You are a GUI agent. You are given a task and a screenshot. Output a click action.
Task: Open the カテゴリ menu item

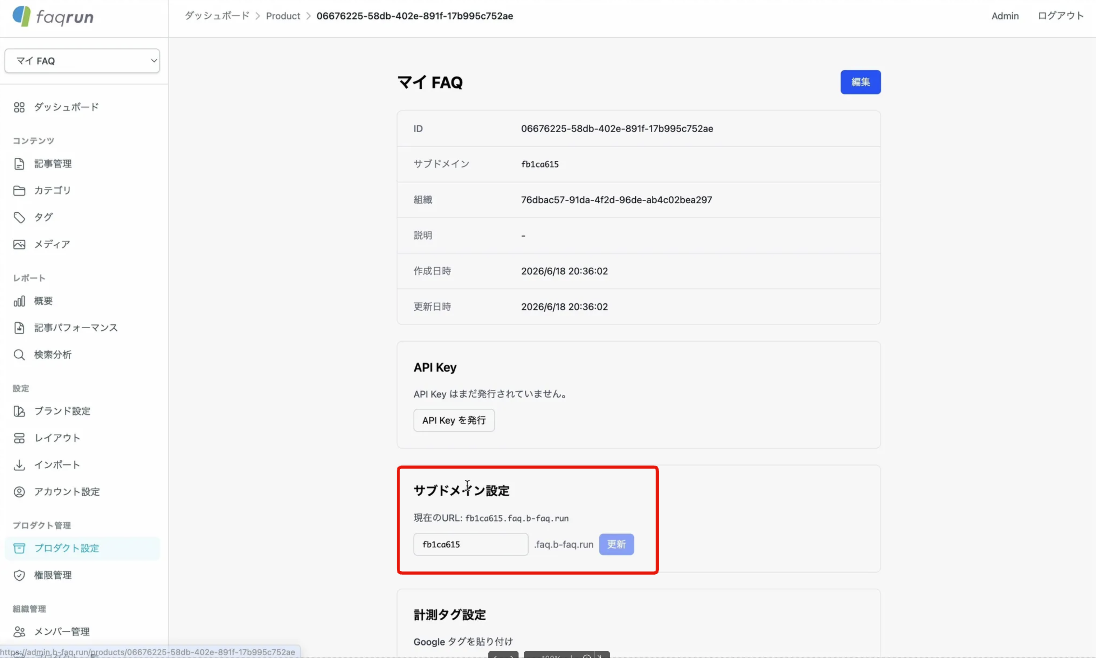[x=52, y=191]
